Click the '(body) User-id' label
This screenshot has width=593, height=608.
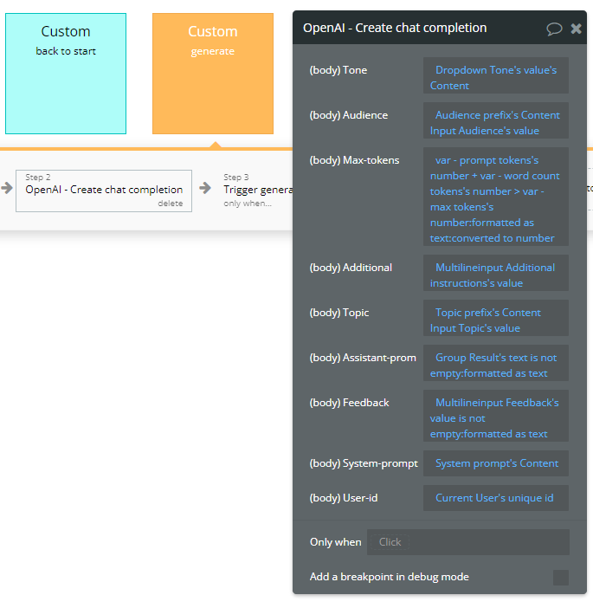click(x=344, y=498)
